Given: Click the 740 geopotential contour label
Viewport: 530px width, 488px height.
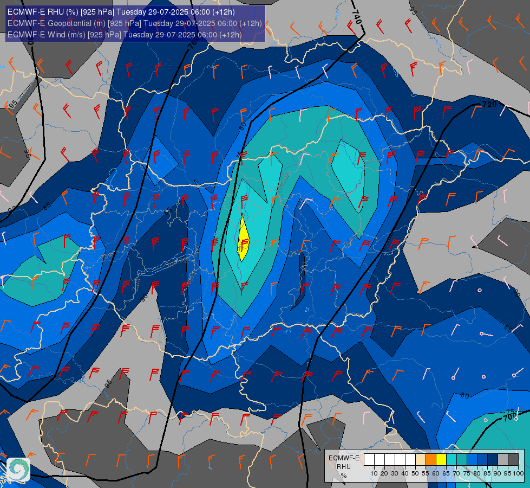Looking at the screenshot, I should pyautogui.click(x=357, y=17).
